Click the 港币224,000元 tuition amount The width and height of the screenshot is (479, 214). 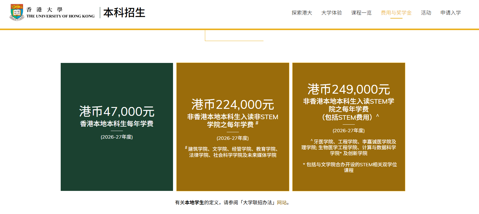coord(233,105)
